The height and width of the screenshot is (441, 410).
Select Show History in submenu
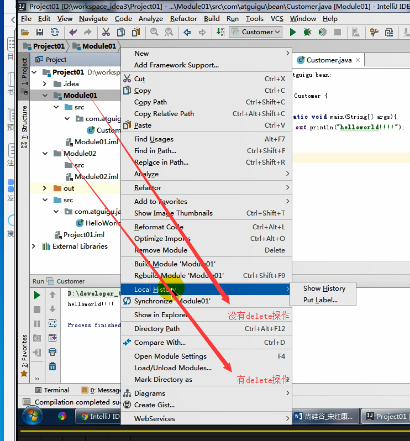click(x=323, y=288)
